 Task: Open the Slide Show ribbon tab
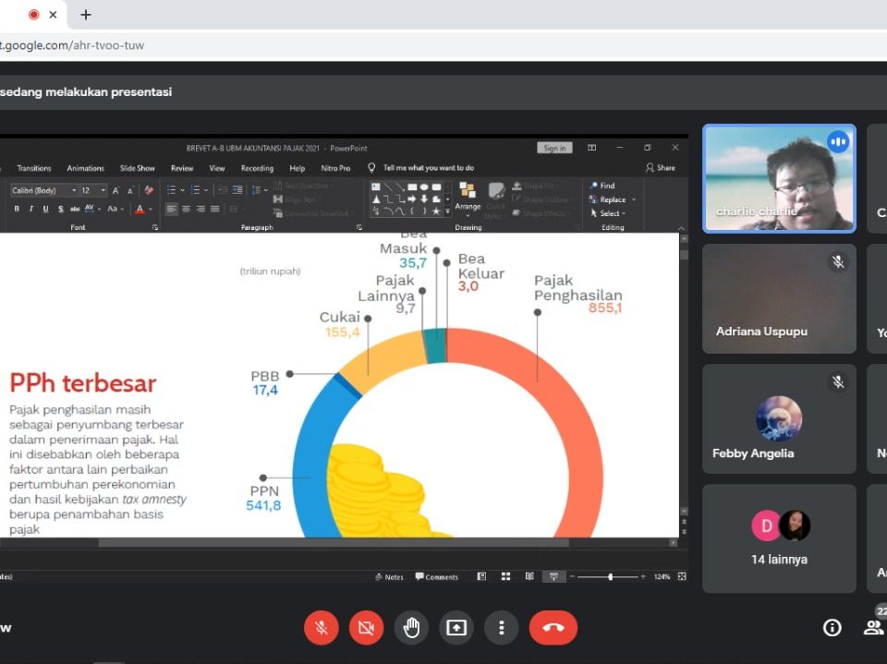(x=137, y=168)
